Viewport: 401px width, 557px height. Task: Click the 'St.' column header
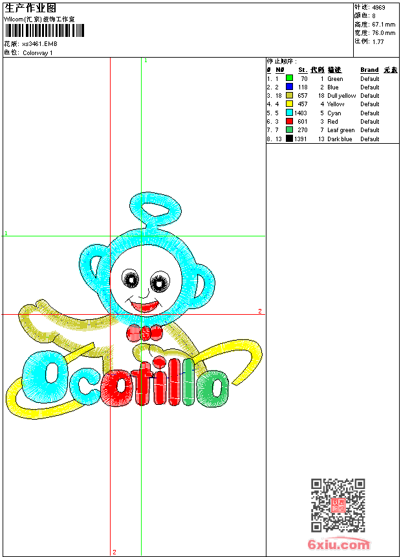[x=303, y=70]
